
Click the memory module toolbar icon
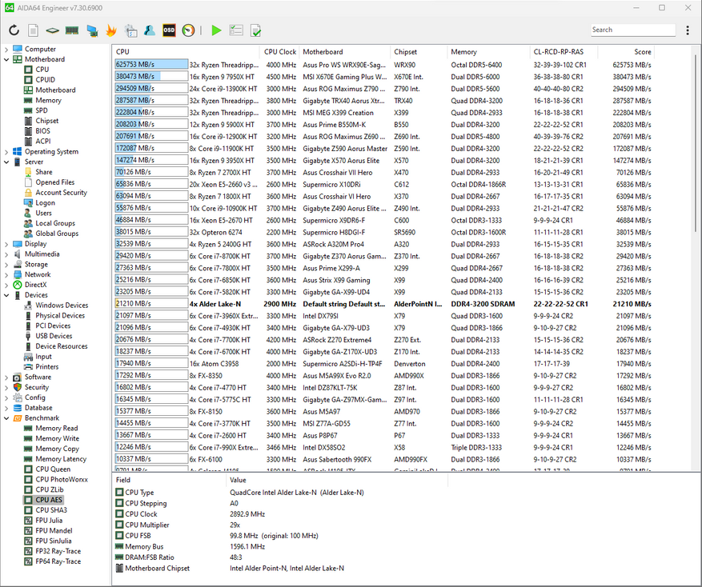[x=72, y=30]
